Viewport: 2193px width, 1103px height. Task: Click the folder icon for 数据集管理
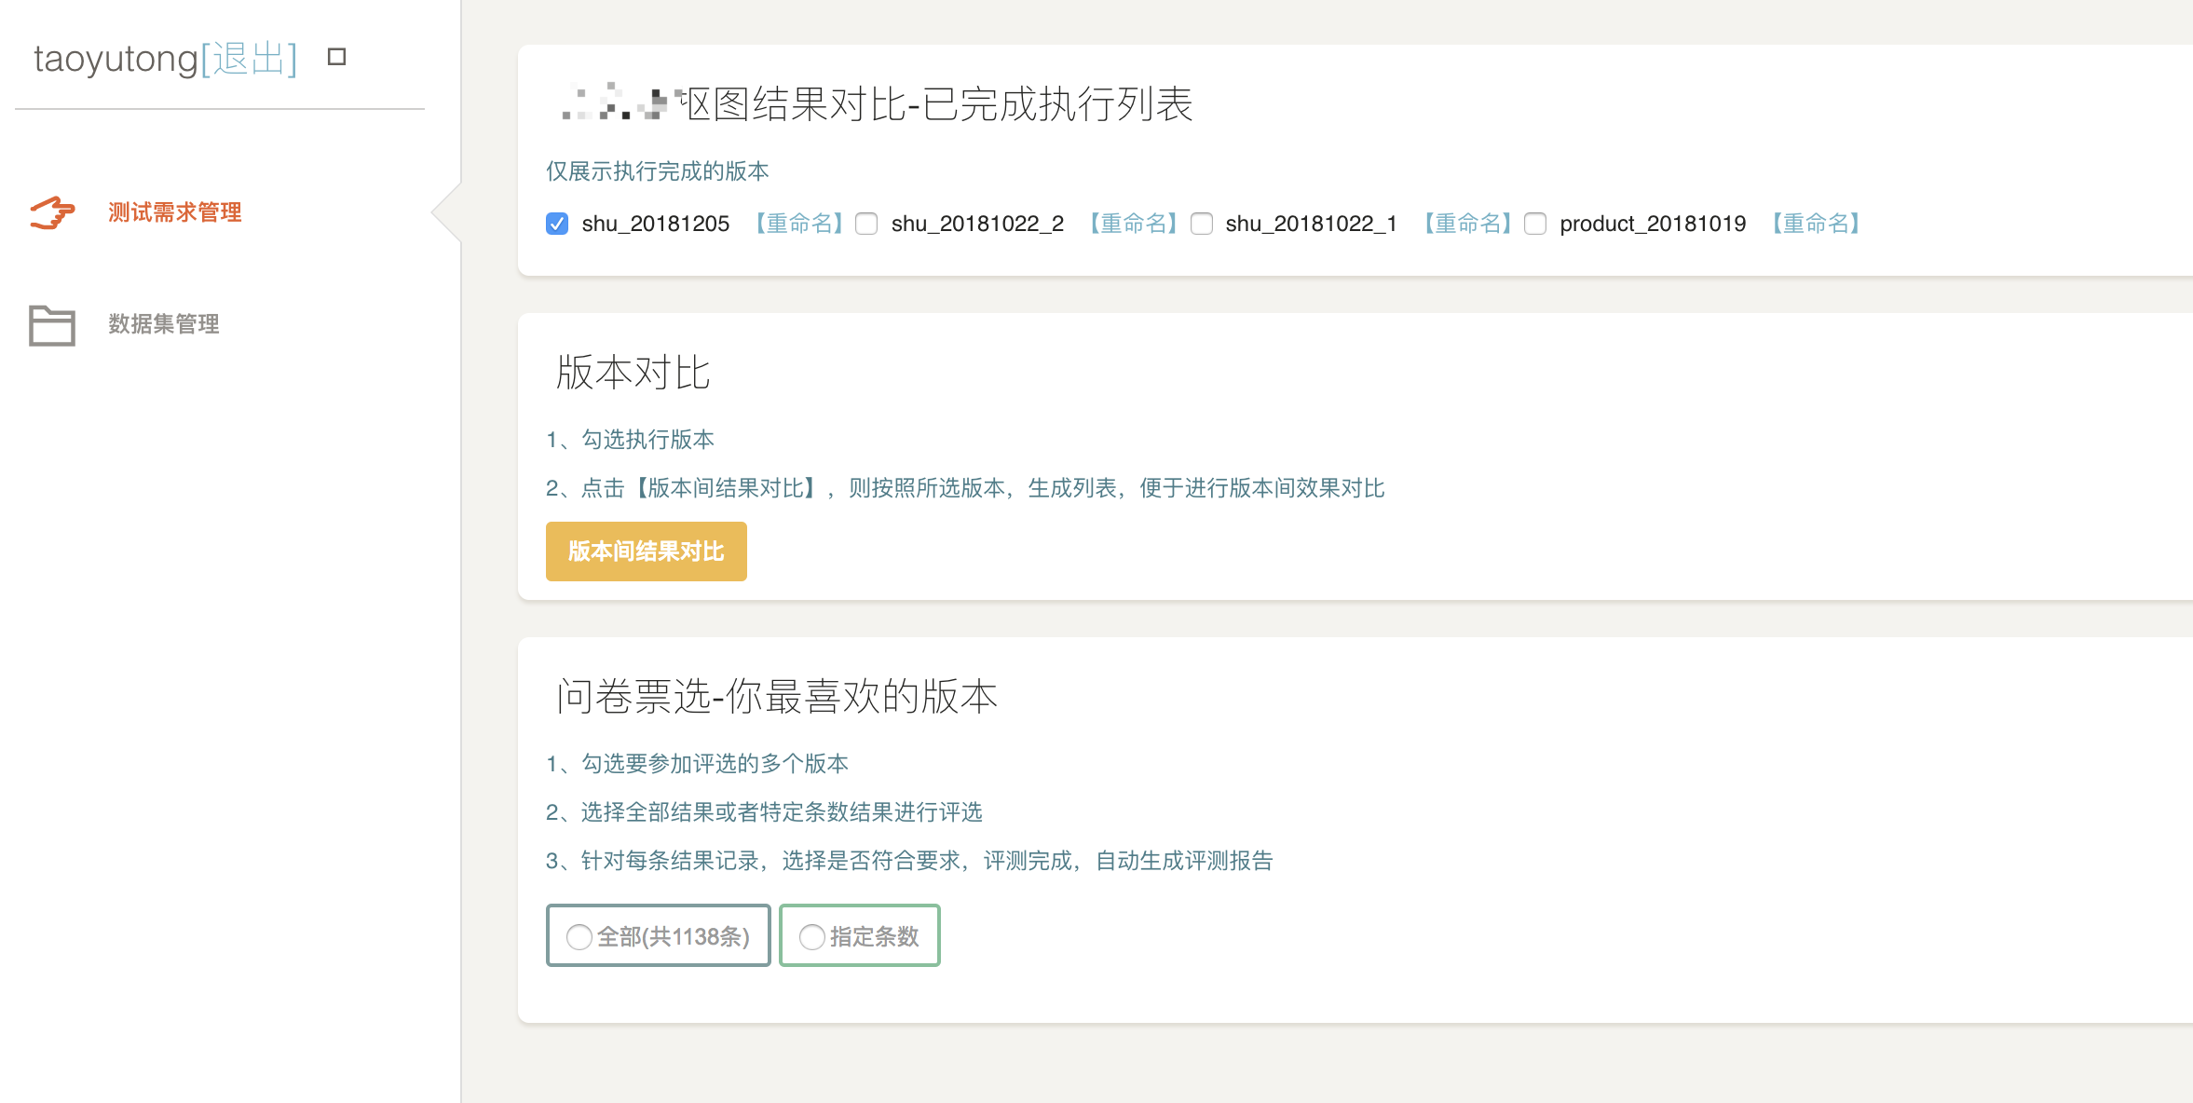[52, 325]
